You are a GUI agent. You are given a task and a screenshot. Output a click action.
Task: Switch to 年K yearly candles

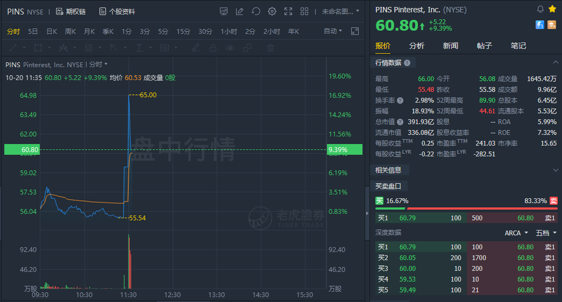[x=294, y=32]
